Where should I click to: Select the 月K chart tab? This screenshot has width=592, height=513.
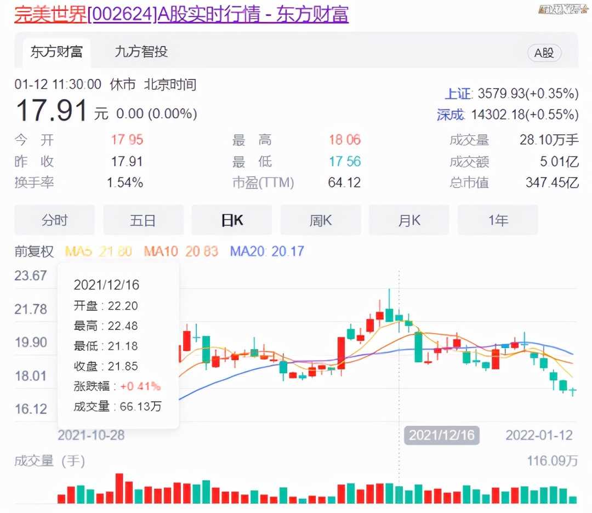[409, 220]
